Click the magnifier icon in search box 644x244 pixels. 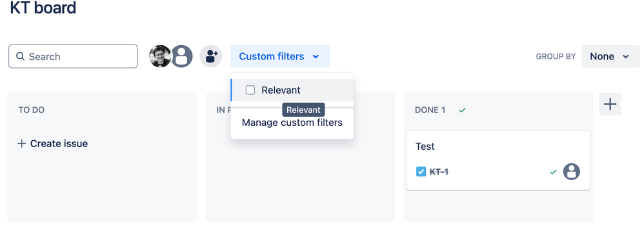20,56
